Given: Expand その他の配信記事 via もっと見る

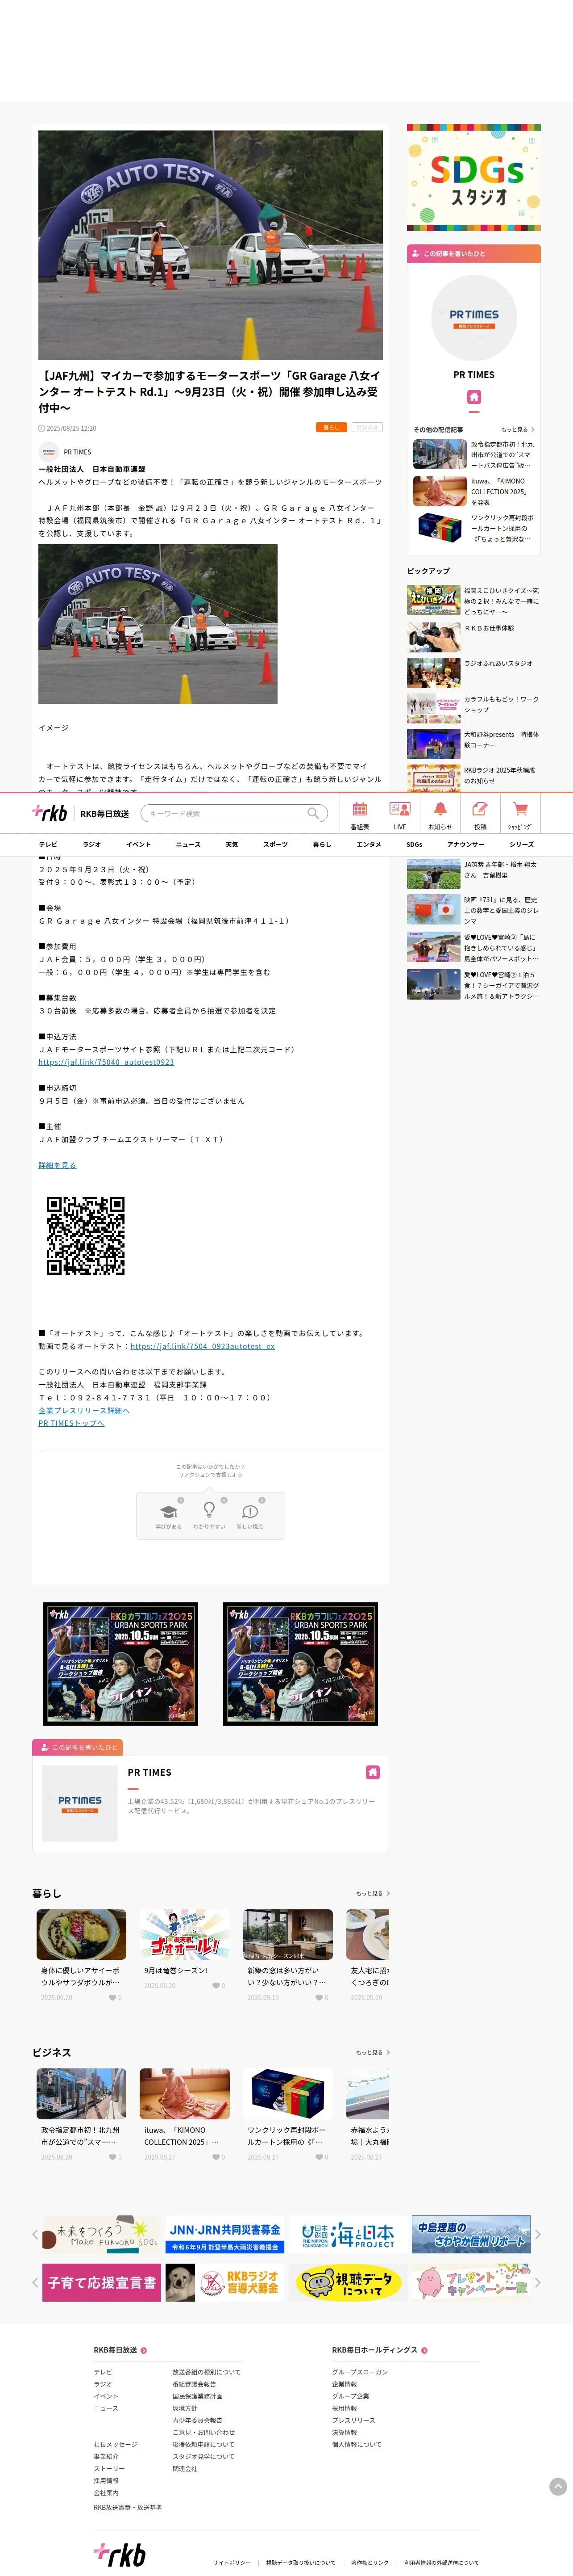Looking at the screenshot, I should pyautogui.click(x=517, y=429).
